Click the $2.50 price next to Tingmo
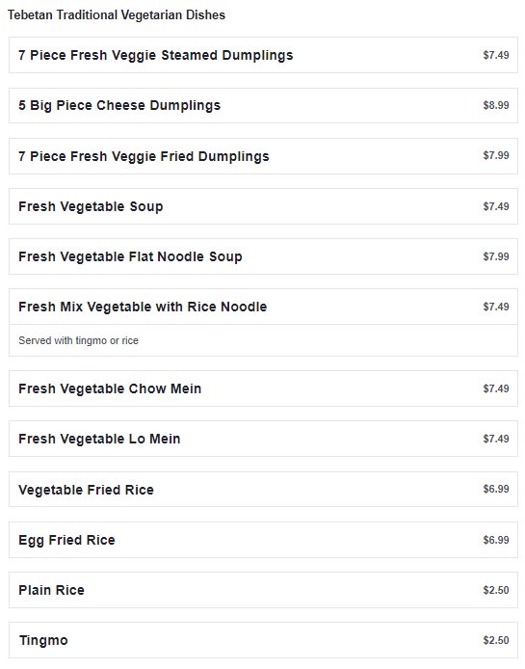Image resolution: width=525 pixels, height=669 pixels. pos(496,640)
